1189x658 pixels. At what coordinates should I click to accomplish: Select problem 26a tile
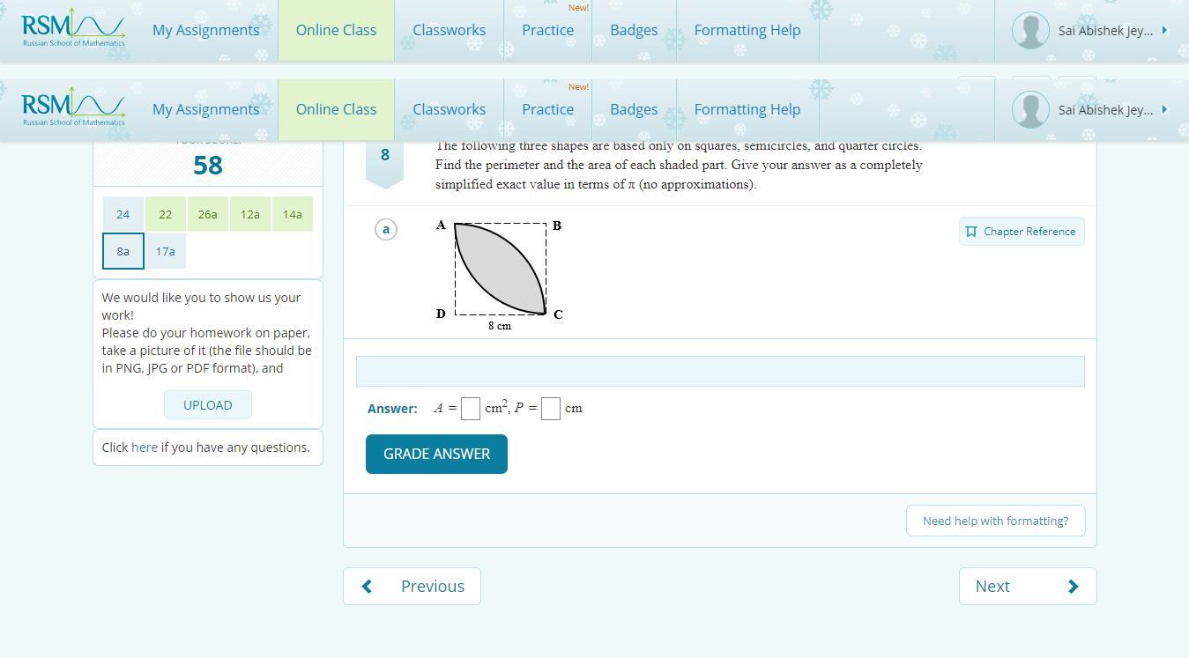coord(208,214)
